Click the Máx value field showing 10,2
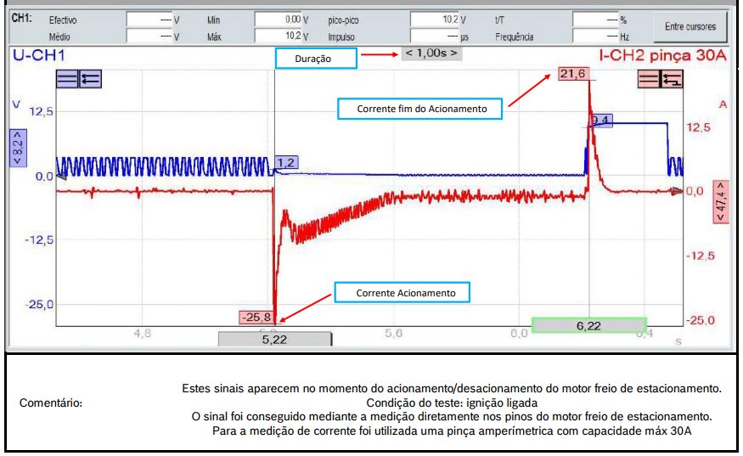This screenshot has width=743, height=456. pos(278,37)
